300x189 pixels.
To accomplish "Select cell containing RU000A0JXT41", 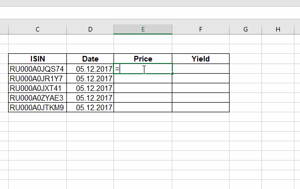I will 37,88.
